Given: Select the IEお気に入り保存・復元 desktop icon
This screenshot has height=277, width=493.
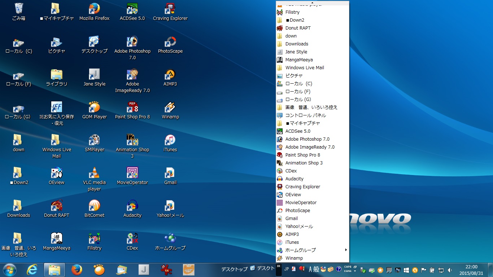Looking at the screenshot, I should click(x=56, y=107).
